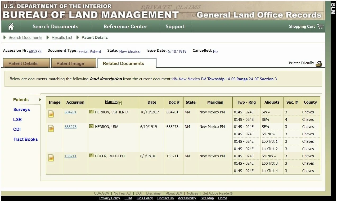Open the No Fear Act footer link

(x=123, y=193)
